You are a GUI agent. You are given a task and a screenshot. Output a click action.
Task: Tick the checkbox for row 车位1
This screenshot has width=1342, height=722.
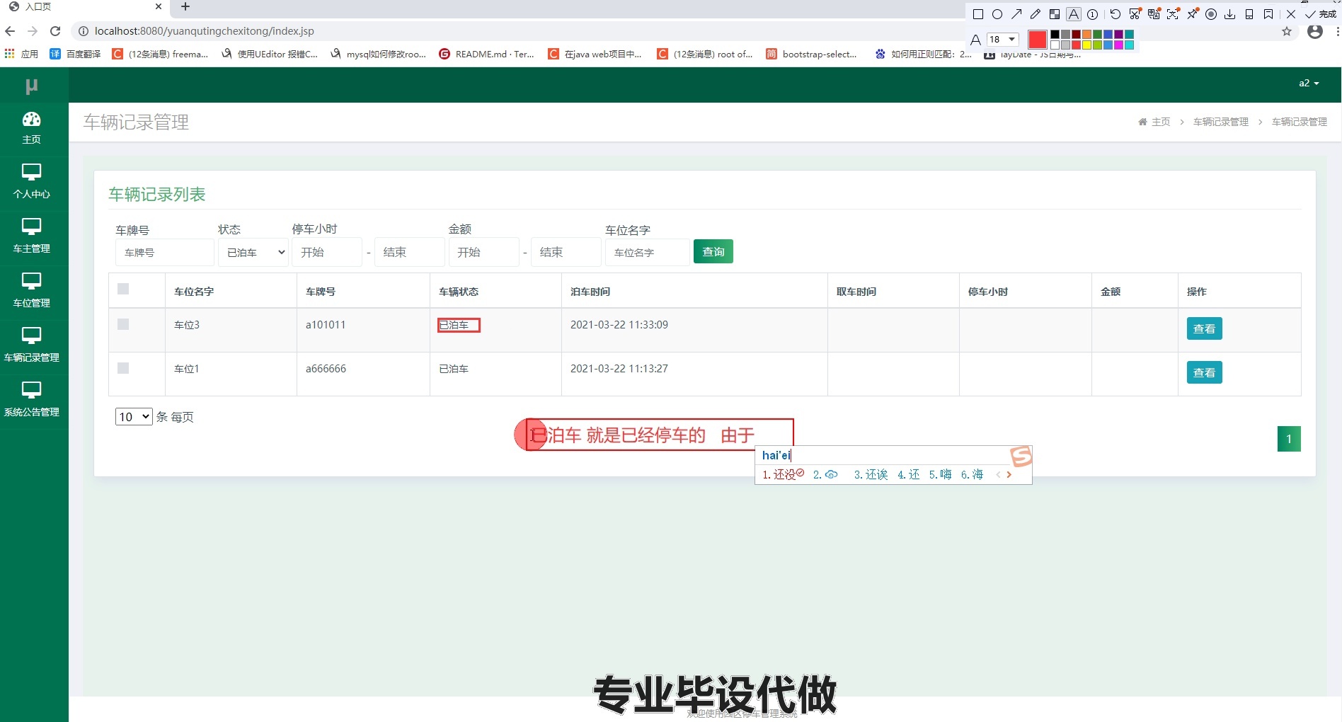[123, 368]
